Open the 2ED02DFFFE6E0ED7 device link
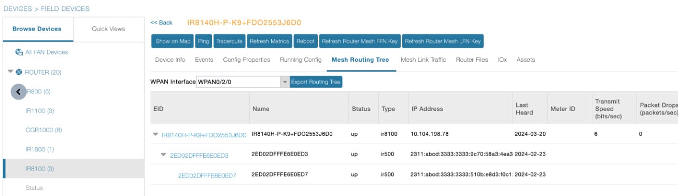 pyautogui.click(x=207, y=175)
